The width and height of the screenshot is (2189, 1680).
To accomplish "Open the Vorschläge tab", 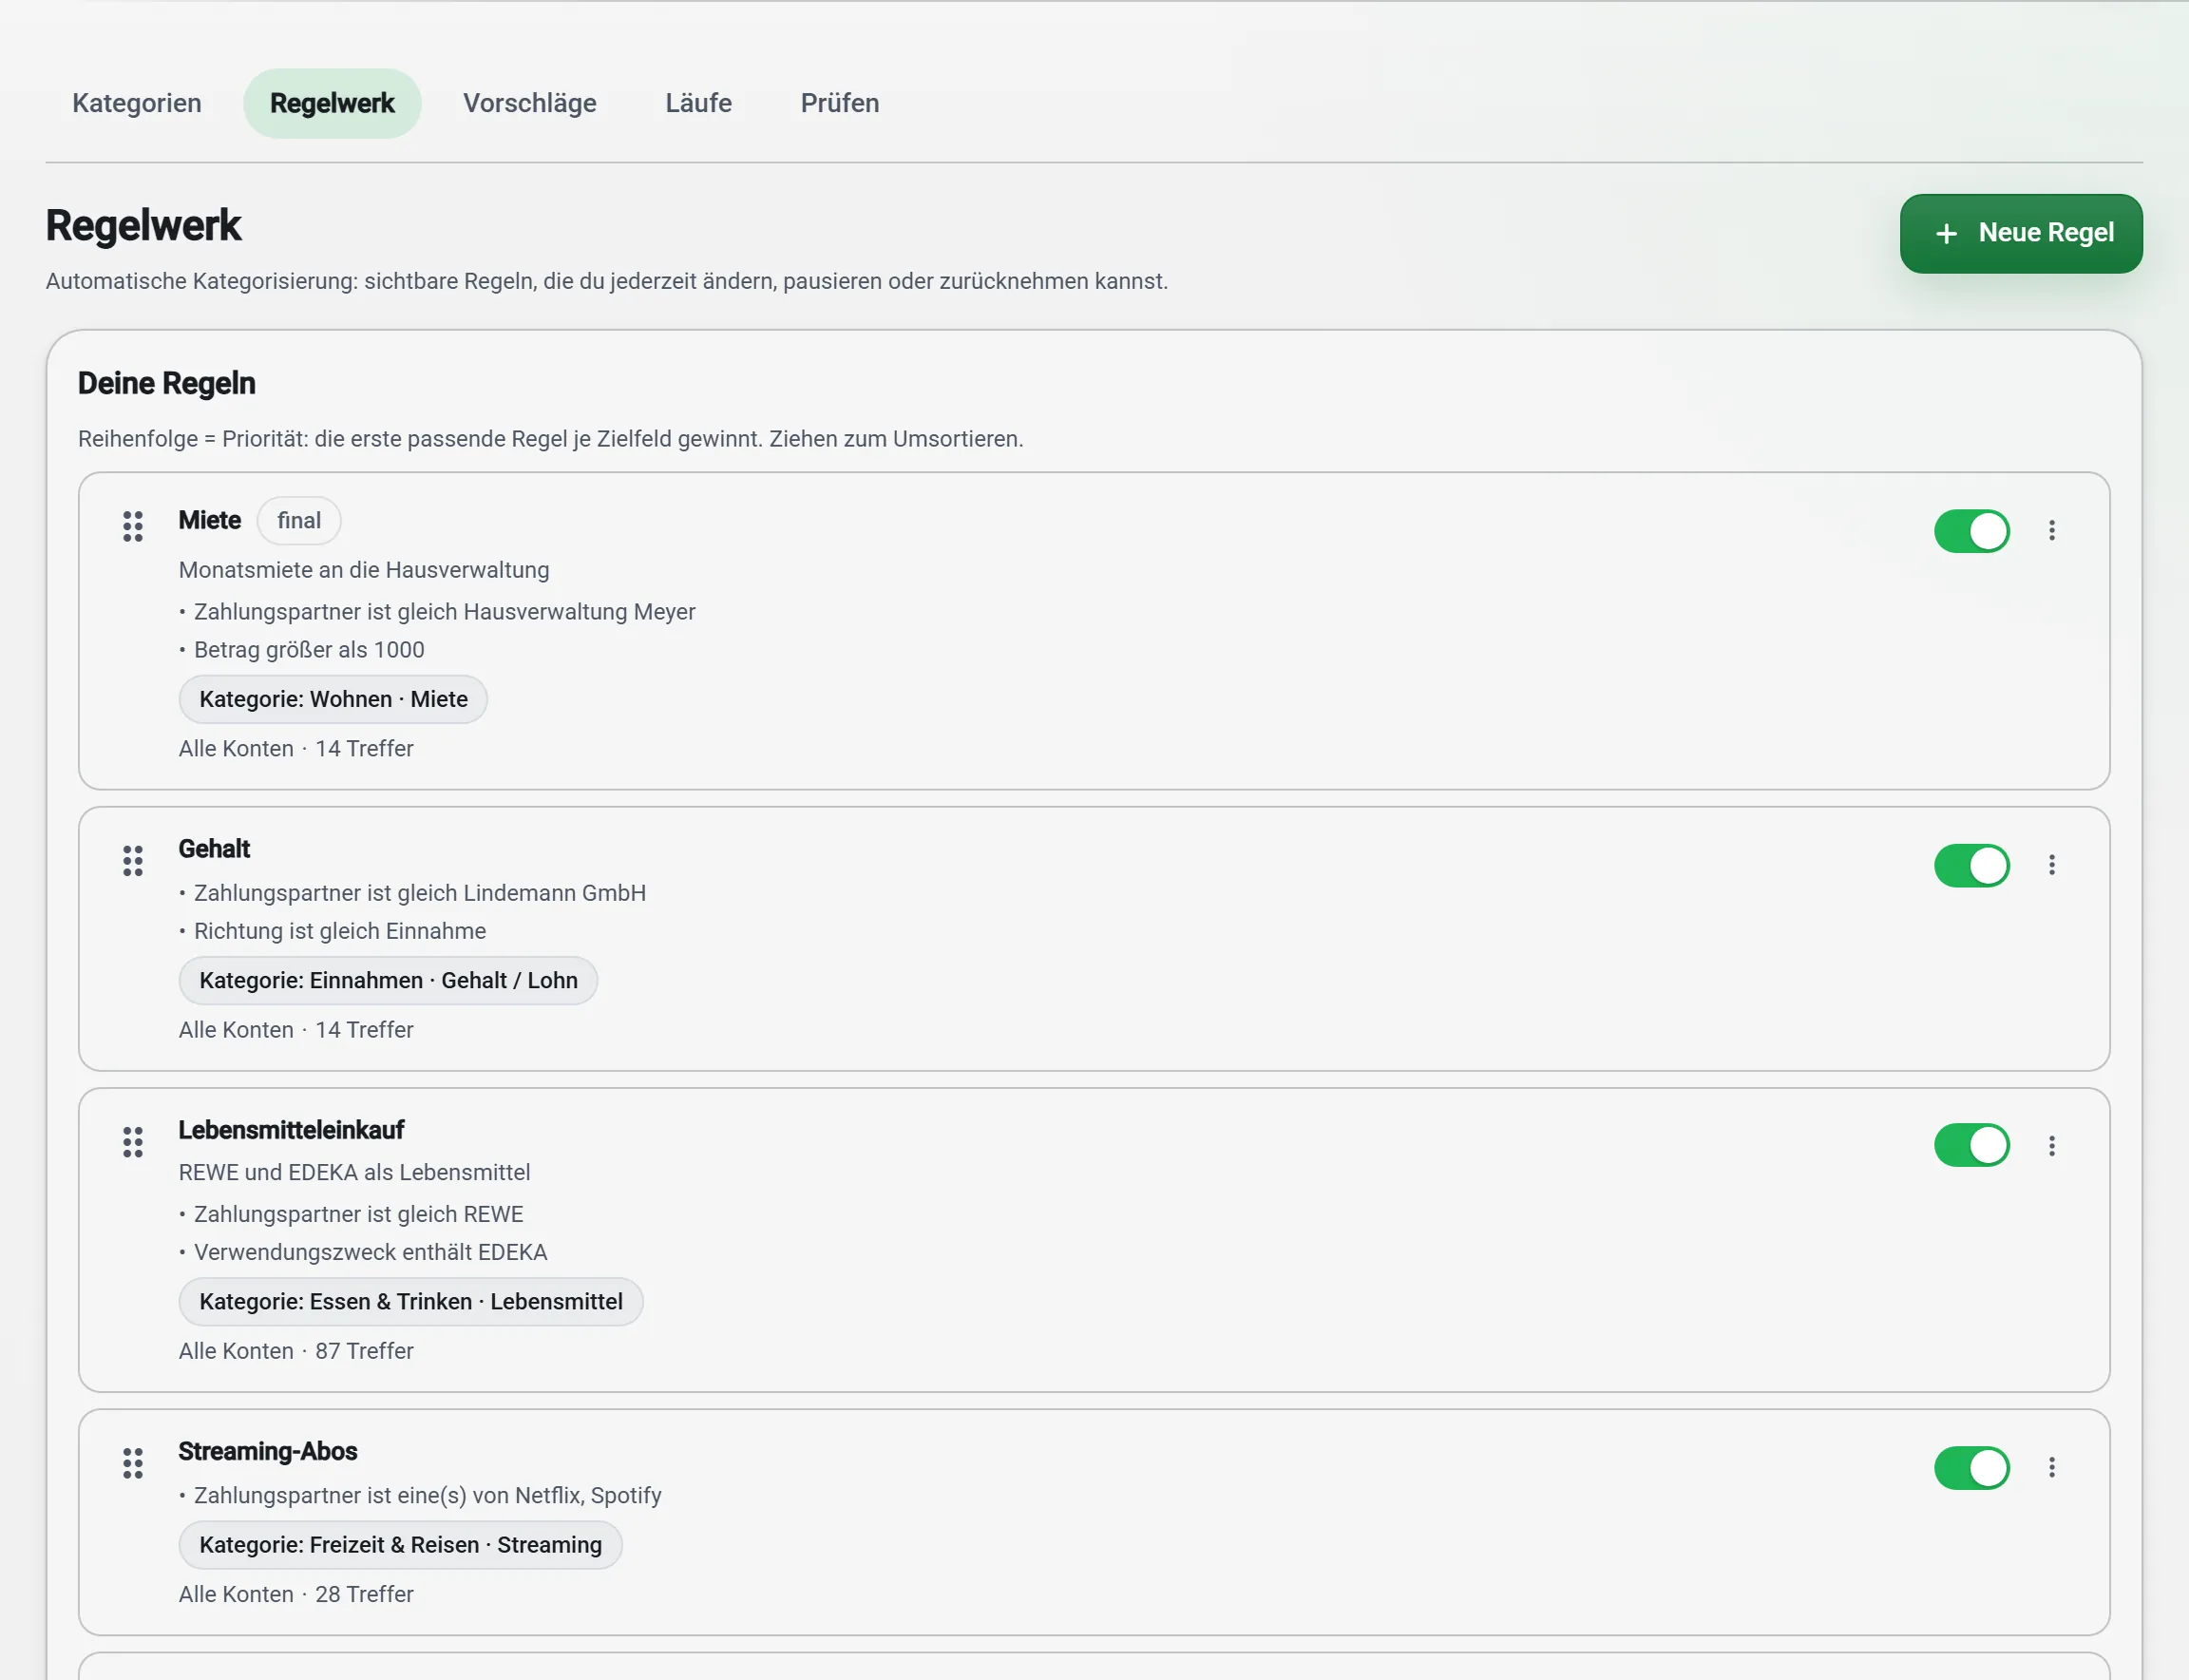I will [530, 103].
